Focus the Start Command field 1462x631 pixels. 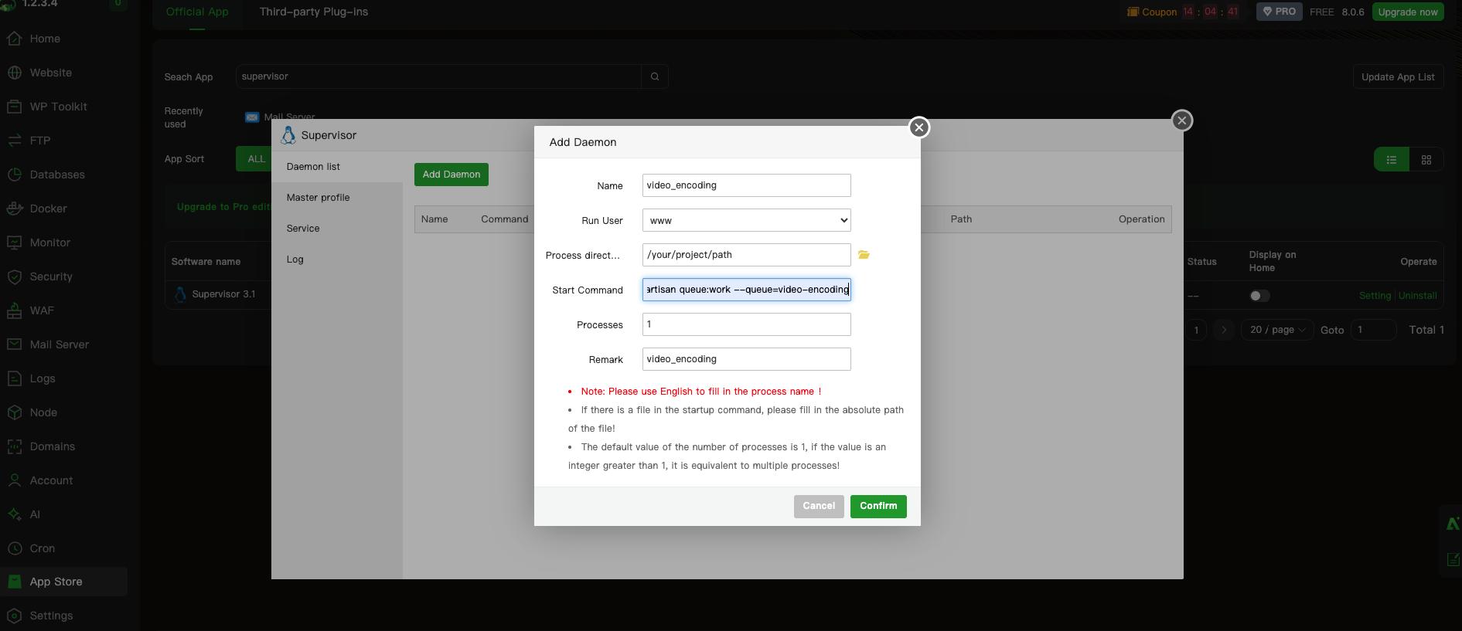[x=747, y=290]
